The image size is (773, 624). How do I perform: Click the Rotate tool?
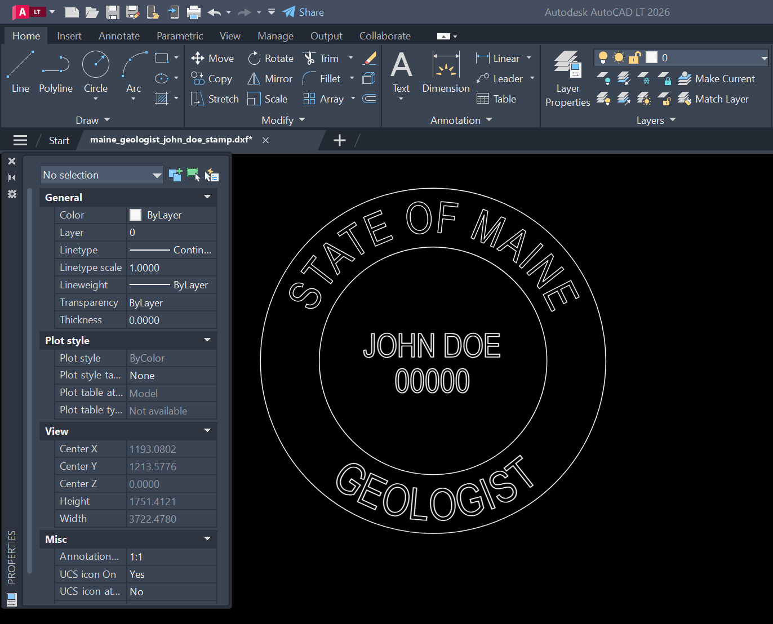click(x=271, y=59)
